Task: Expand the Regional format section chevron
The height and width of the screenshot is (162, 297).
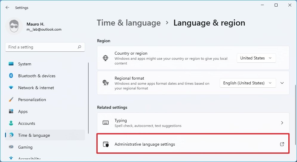Action: pos(282,83)
